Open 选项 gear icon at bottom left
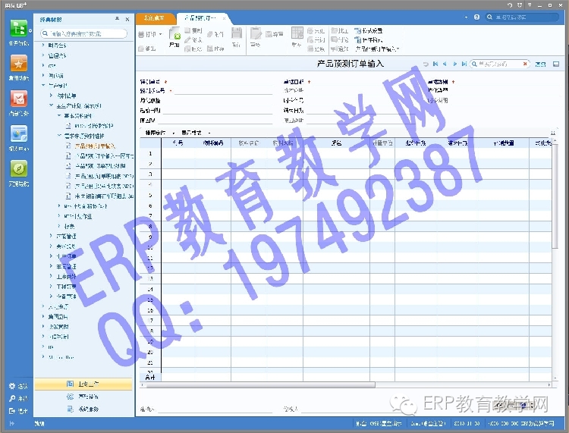Screen dimensions: 569x433 [12, 386]
